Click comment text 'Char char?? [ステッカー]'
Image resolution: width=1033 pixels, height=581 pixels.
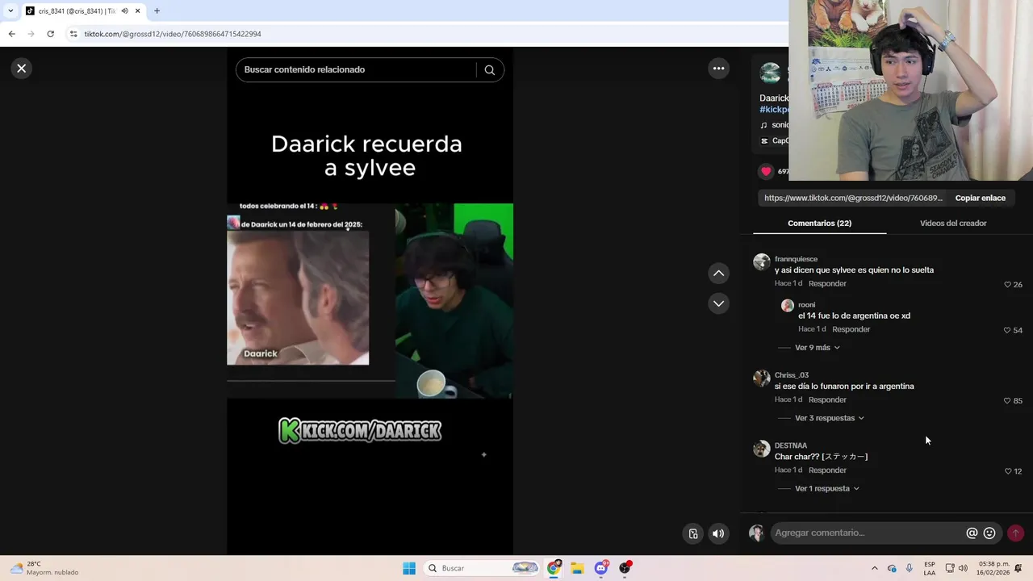click(821, 457)
